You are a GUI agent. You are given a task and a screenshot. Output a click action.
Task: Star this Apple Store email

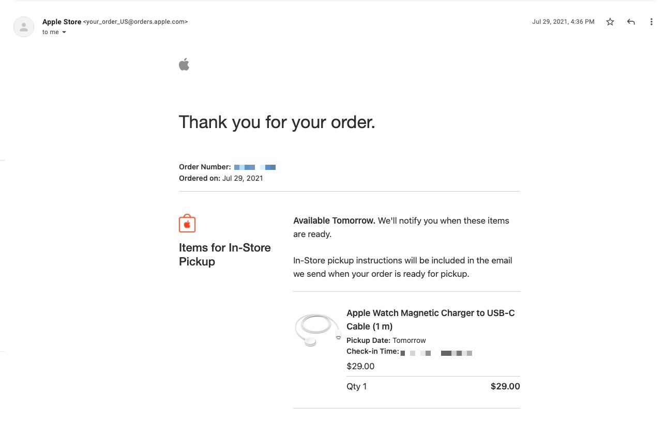[610, 22]
